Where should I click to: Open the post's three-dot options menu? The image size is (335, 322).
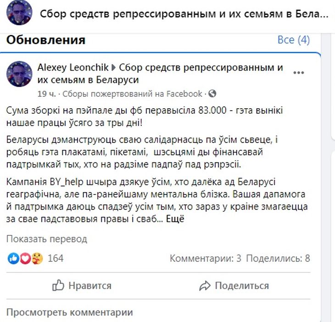[299, 73]
